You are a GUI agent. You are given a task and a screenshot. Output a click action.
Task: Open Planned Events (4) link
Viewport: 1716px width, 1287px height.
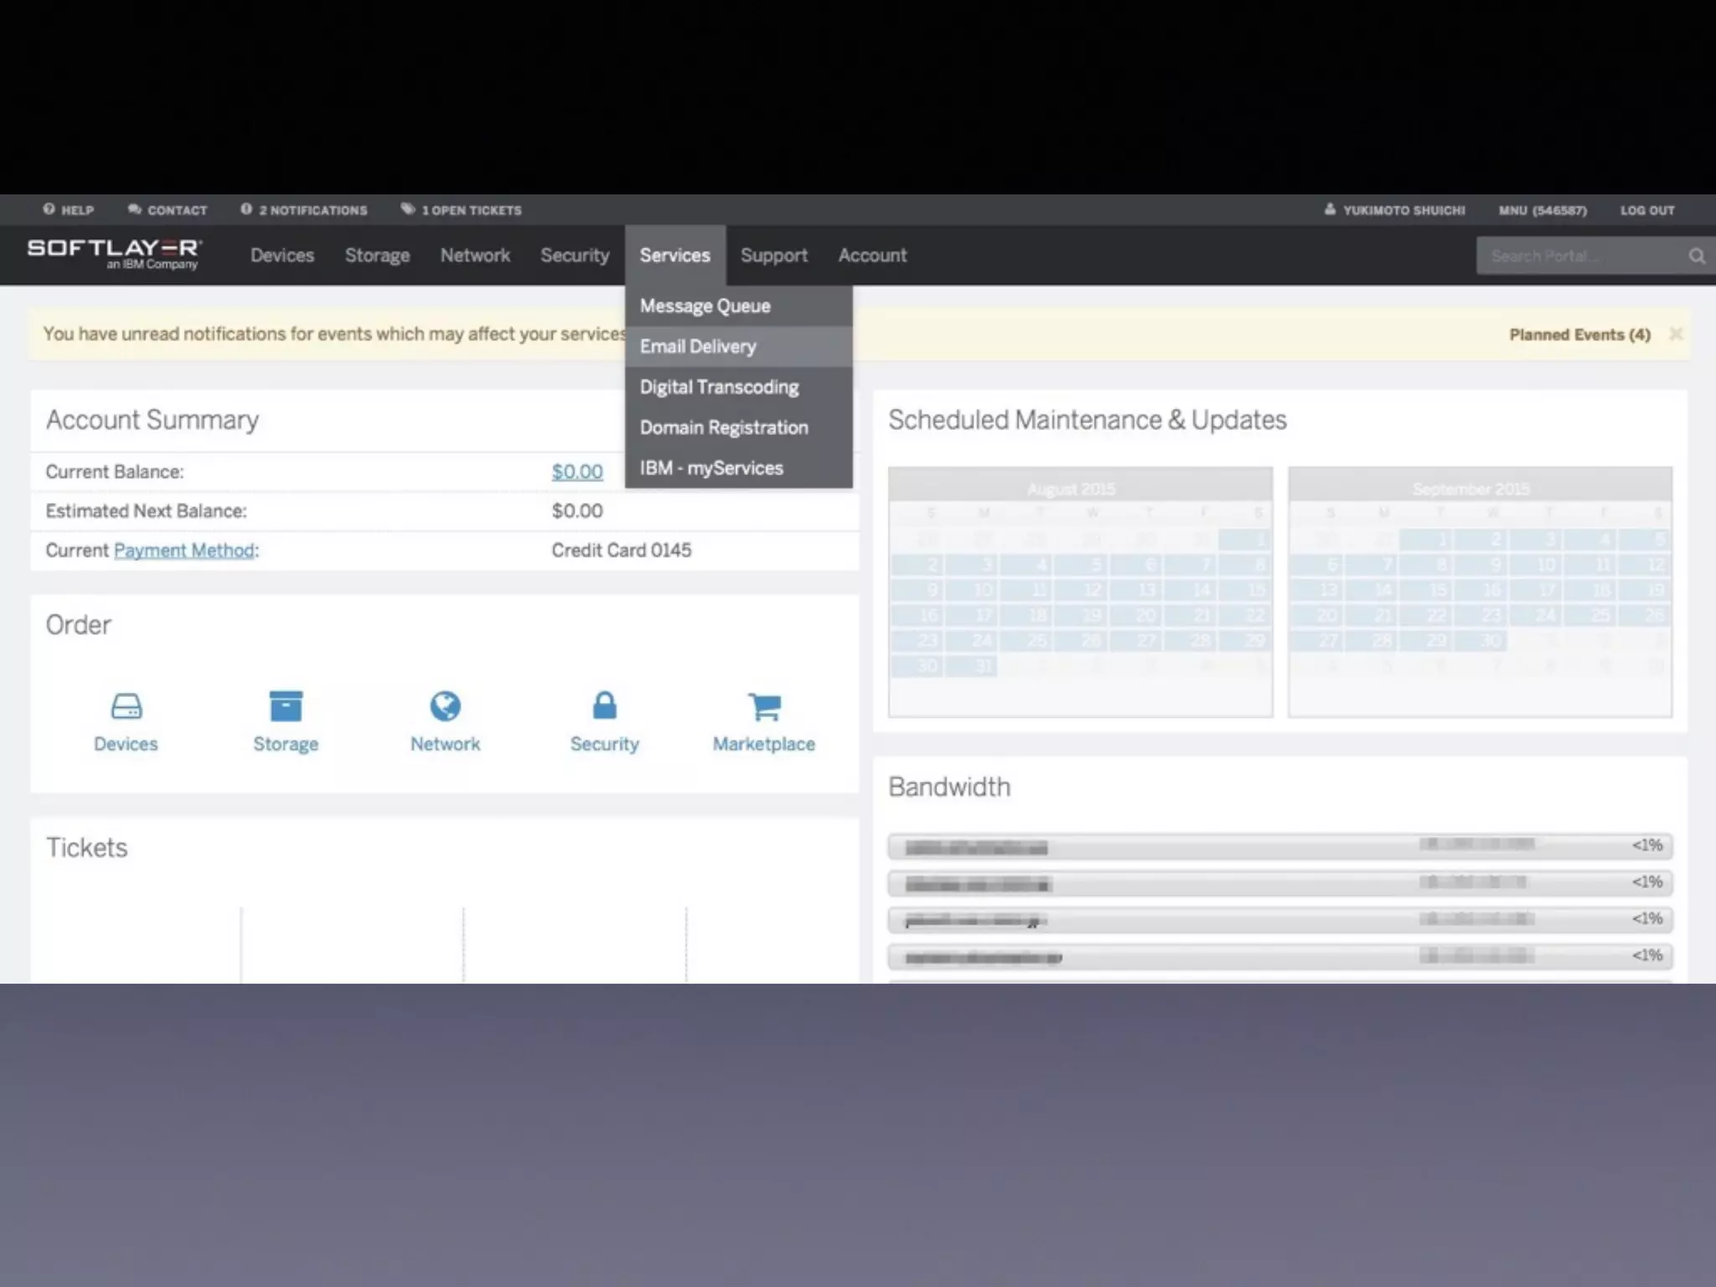pos(1580,334)
